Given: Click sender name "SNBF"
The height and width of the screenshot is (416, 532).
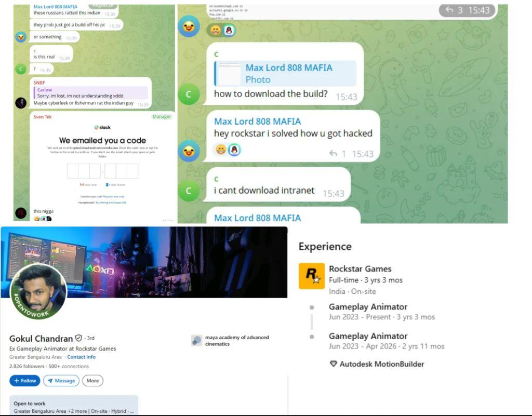Looking at the screenshot, I should 39,83.
